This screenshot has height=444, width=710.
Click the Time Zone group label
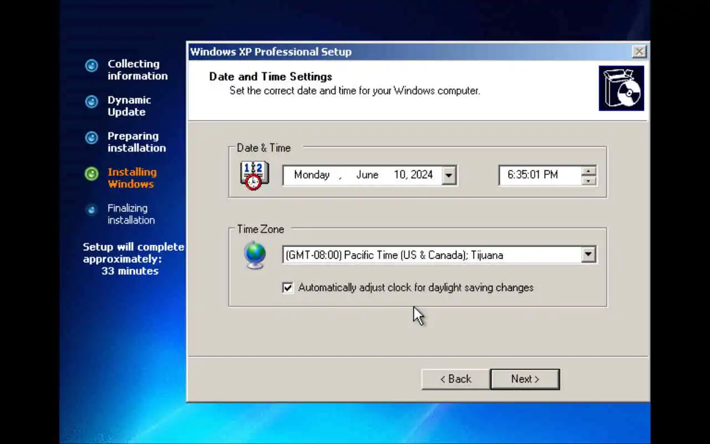(260, 229)
